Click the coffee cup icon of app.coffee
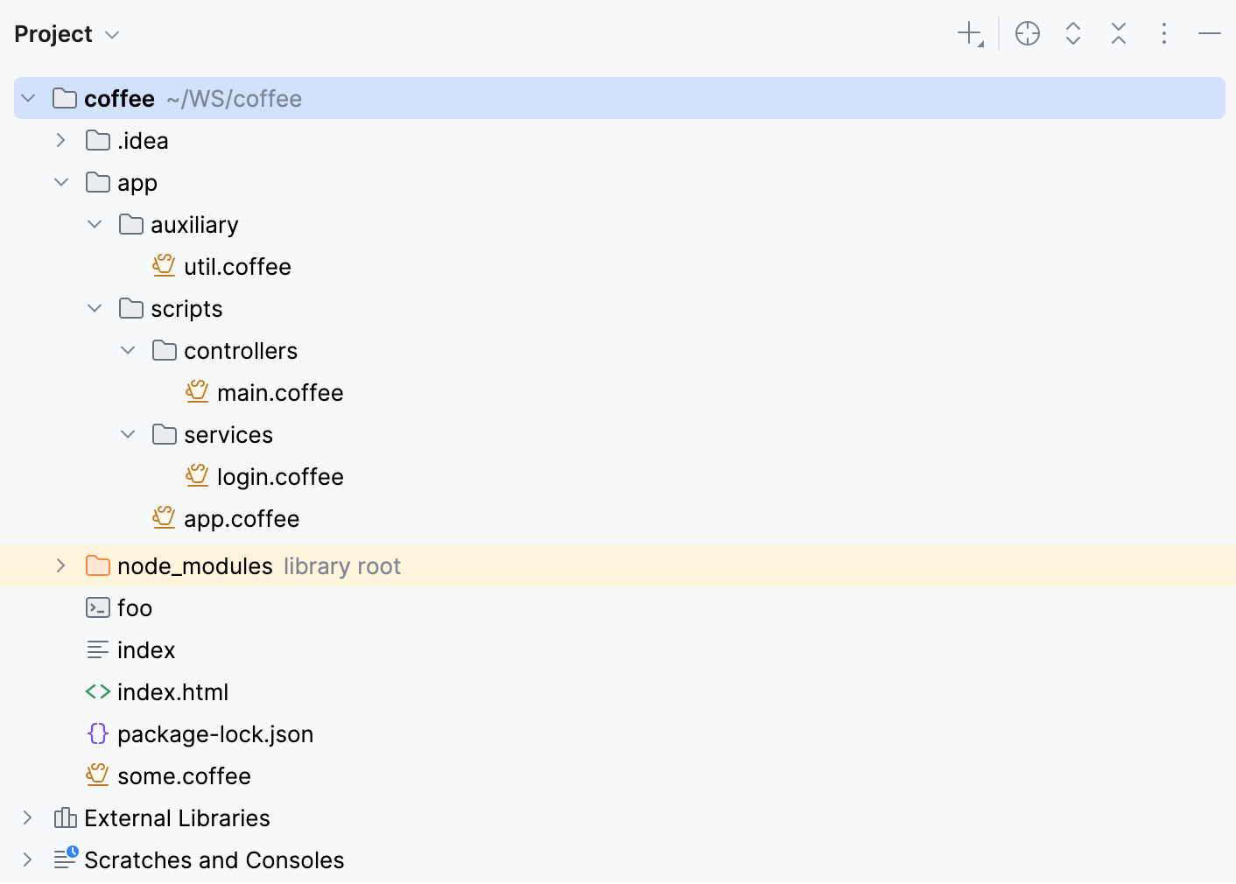This screenshot has width=1236, height=884. (164, 517)
